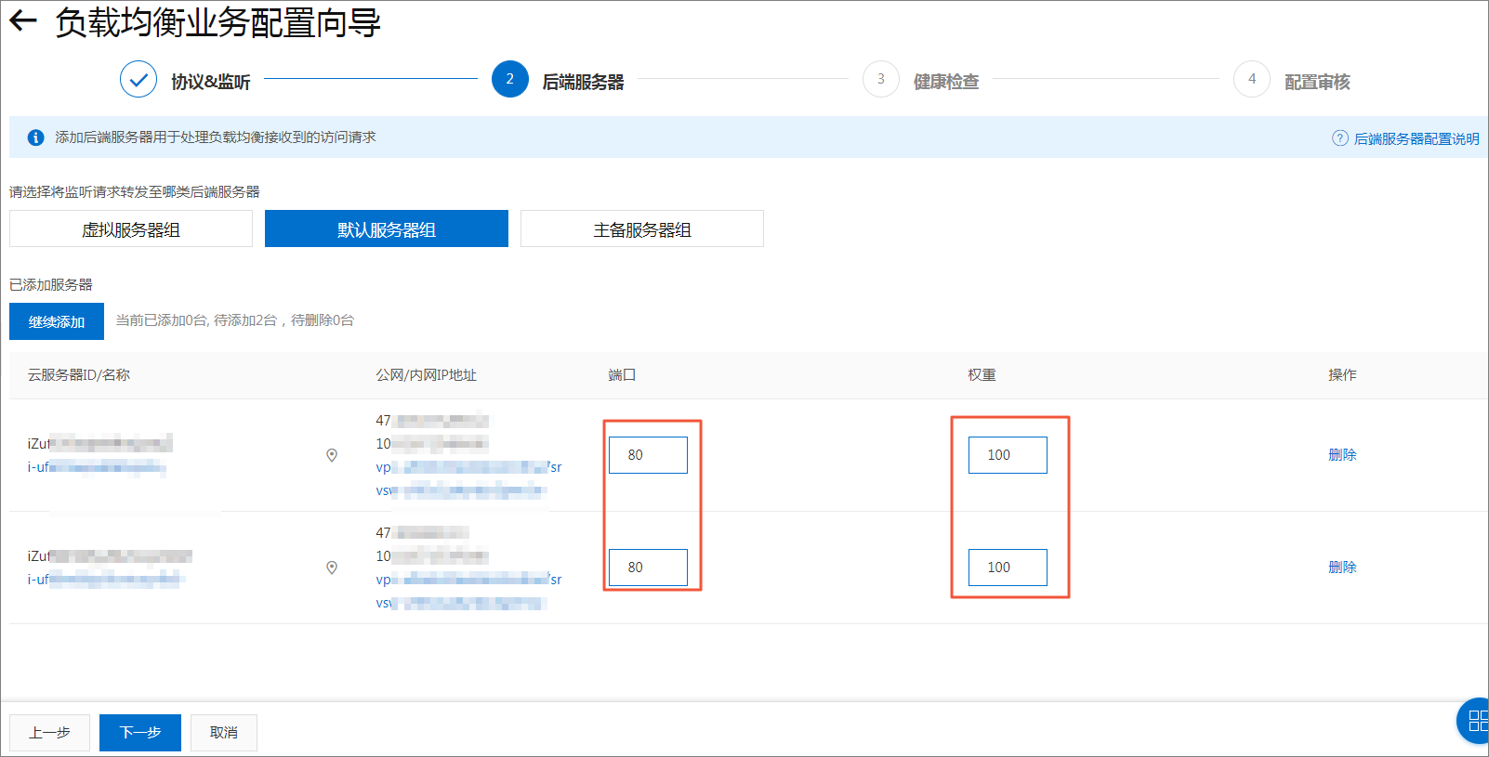Click the blue info icon in the notice bar
1489x757 pixels.
[36, 137]
